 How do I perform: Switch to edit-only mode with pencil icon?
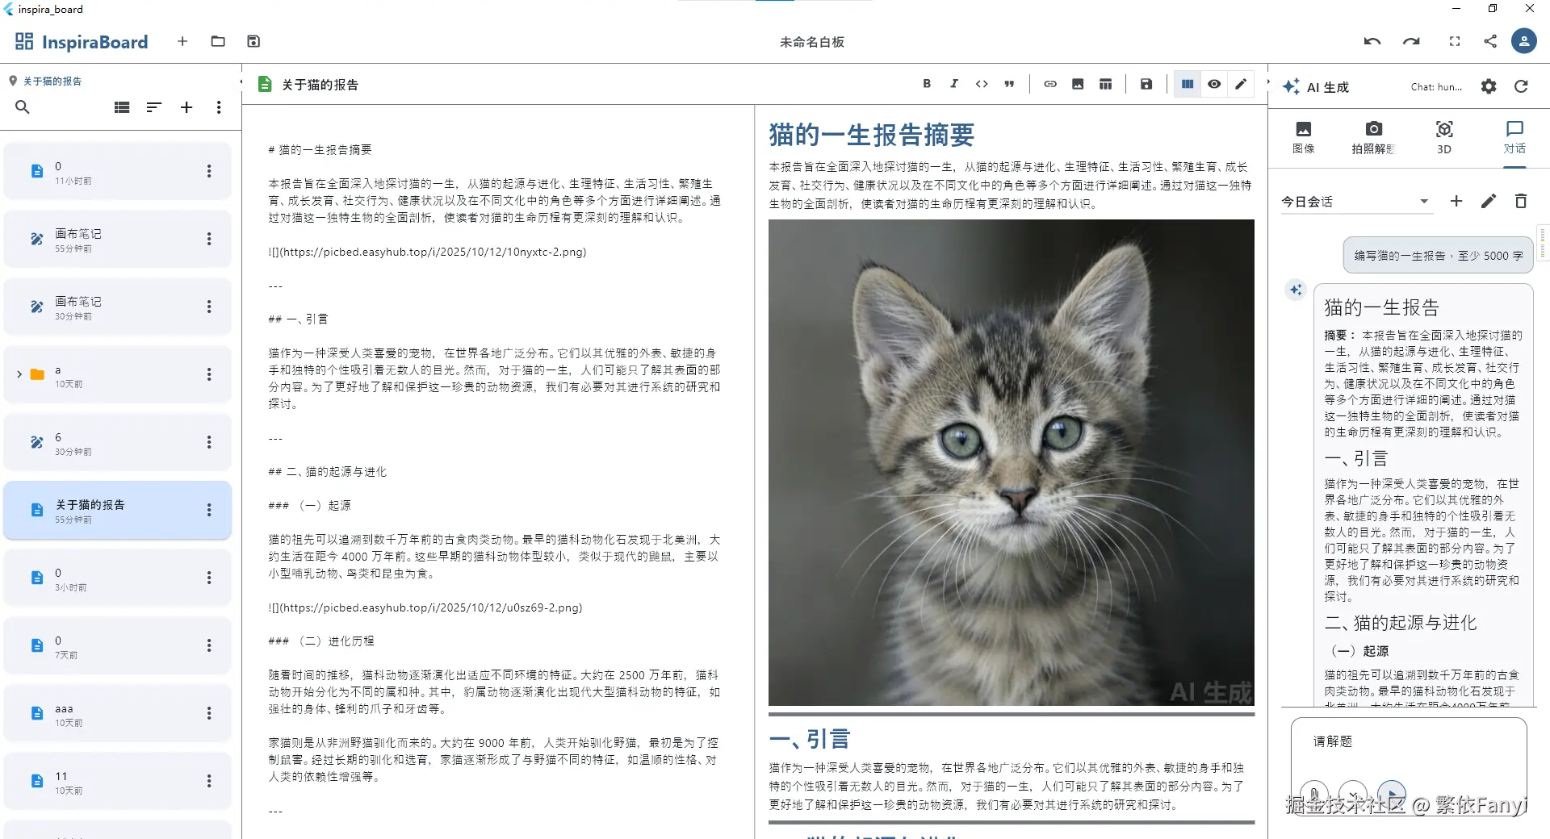1241,83
